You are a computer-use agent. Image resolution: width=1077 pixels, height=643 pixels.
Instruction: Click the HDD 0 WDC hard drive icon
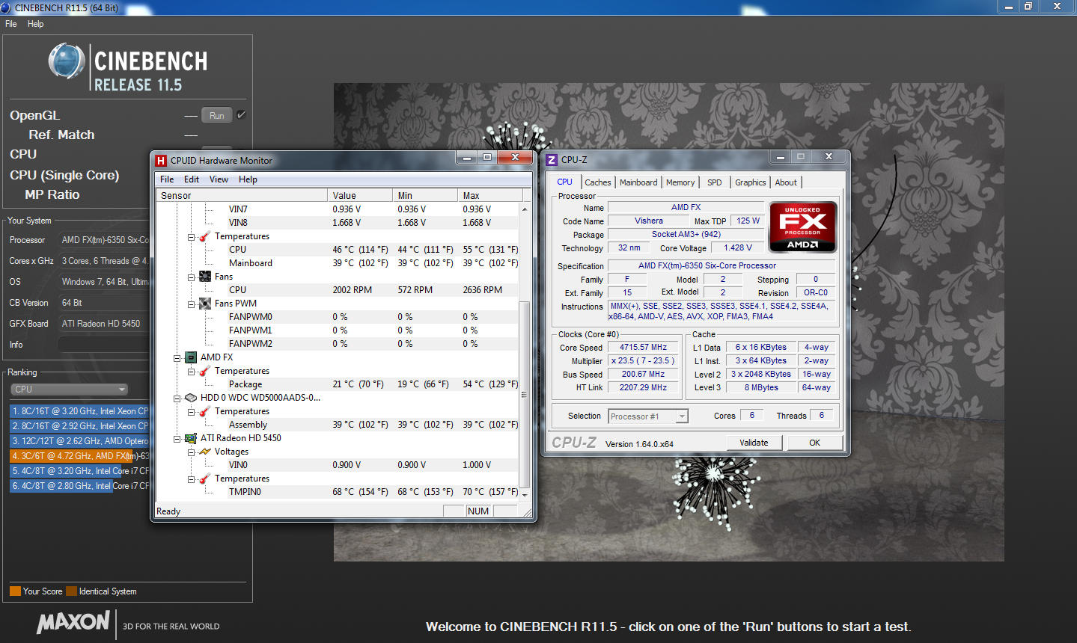click(191, 398)
